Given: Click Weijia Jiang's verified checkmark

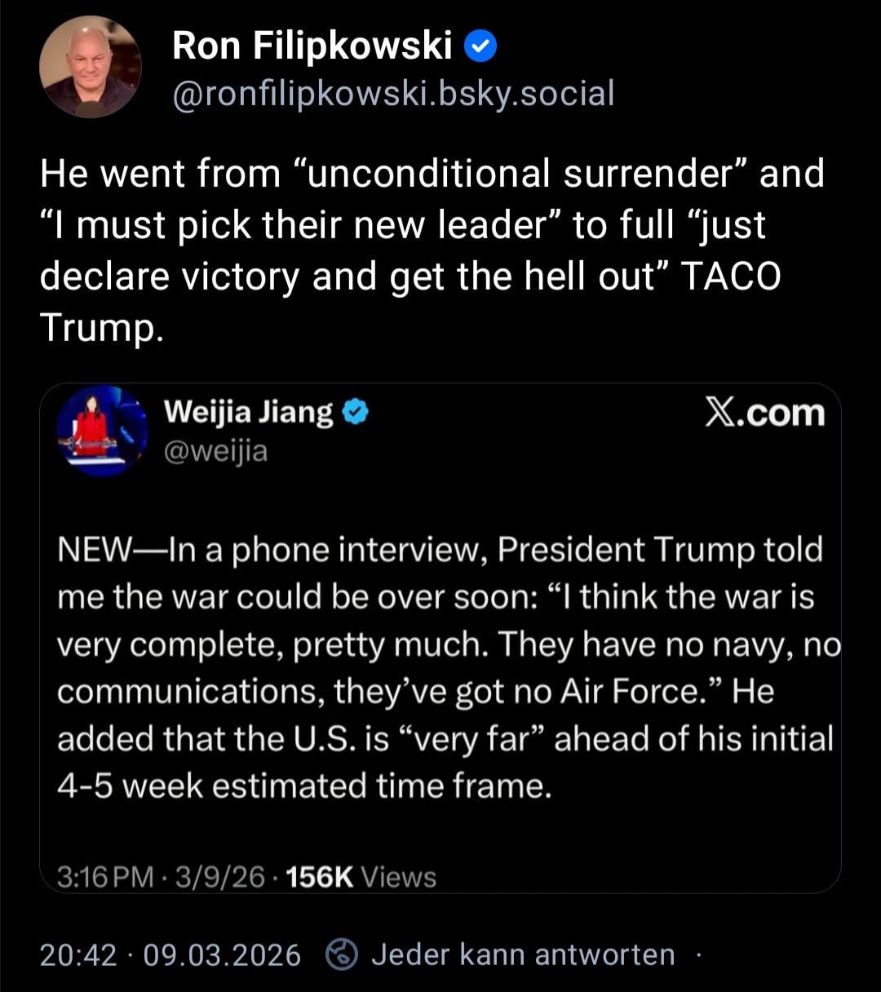Looking at the screenshot, I should tap(355, 413).
